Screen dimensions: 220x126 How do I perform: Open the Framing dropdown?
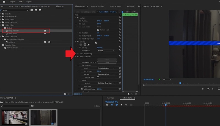106,83
